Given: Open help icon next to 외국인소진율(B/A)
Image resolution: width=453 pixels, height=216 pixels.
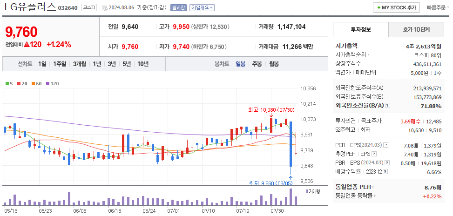Looking at the screenshot, I should point(388,106).
